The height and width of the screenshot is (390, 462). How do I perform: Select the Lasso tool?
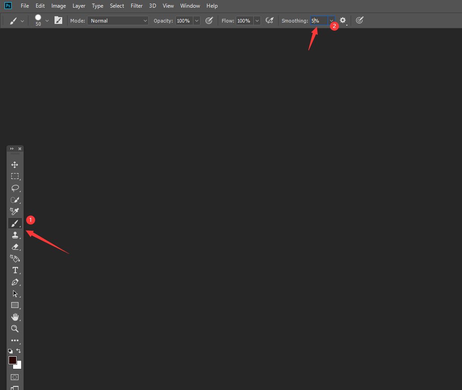pyautogui.click(x=15, y=188)
